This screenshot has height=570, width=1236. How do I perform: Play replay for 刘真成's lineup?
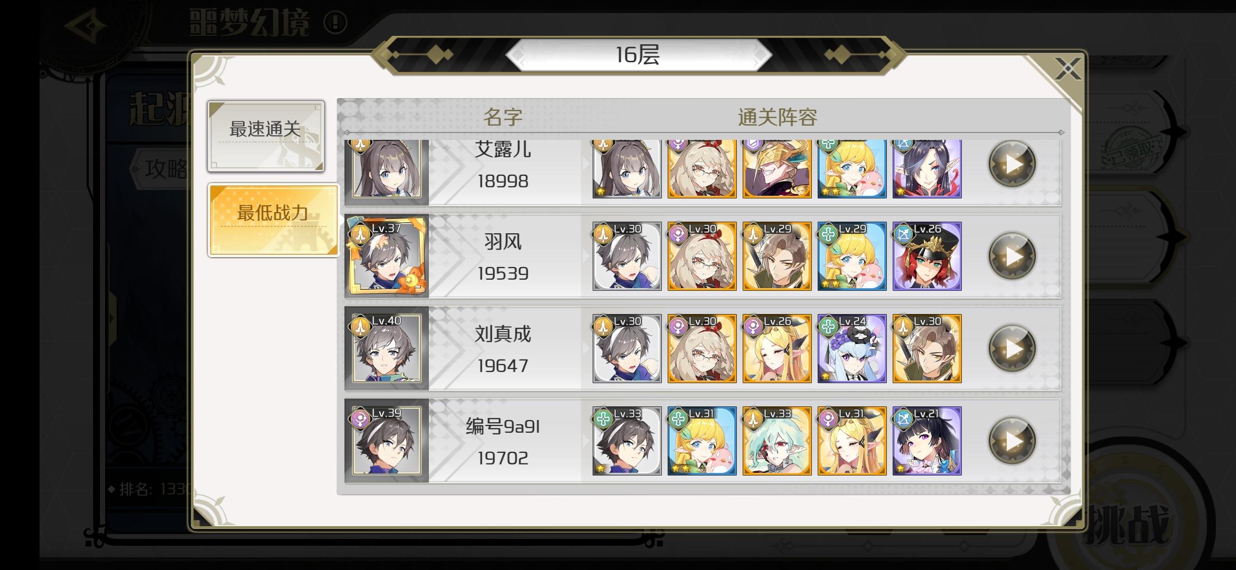1012,349
